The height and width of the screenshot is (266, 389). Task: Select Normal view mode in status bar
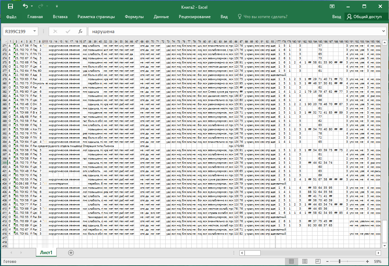pos(292,261)
